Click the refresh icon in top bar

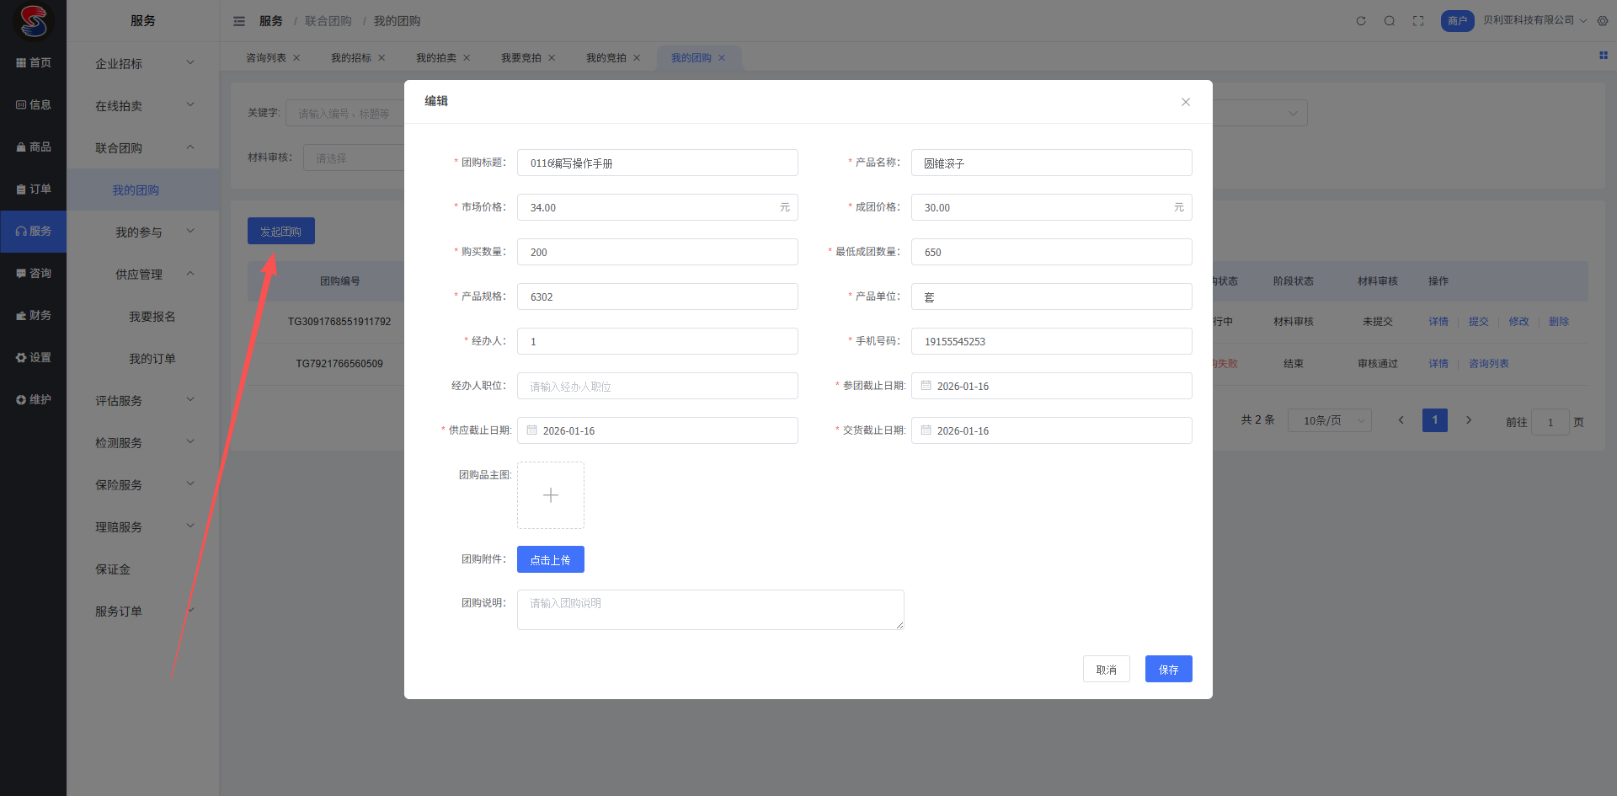[1360, 21]
